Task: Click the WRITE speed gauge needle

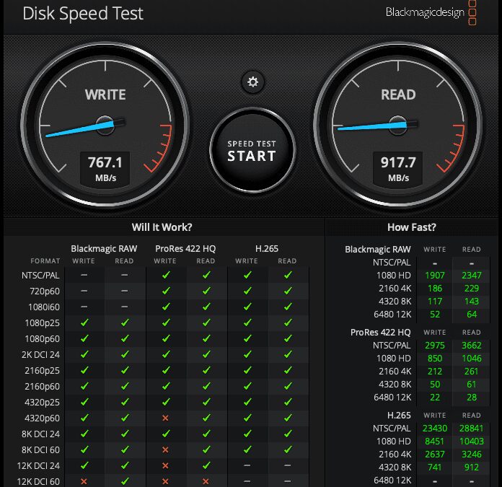Action: pyautogui.click(x=79, y=128)
